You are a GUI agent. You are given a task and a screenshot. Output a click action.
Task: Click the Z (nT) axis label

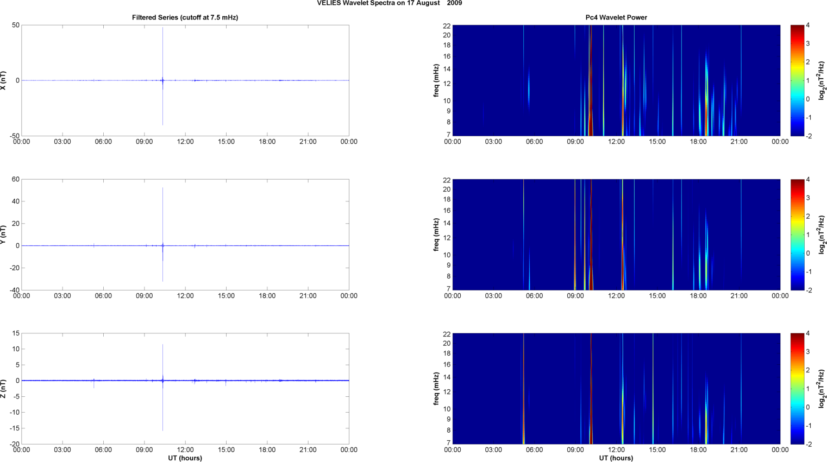(x=3, y=389)
